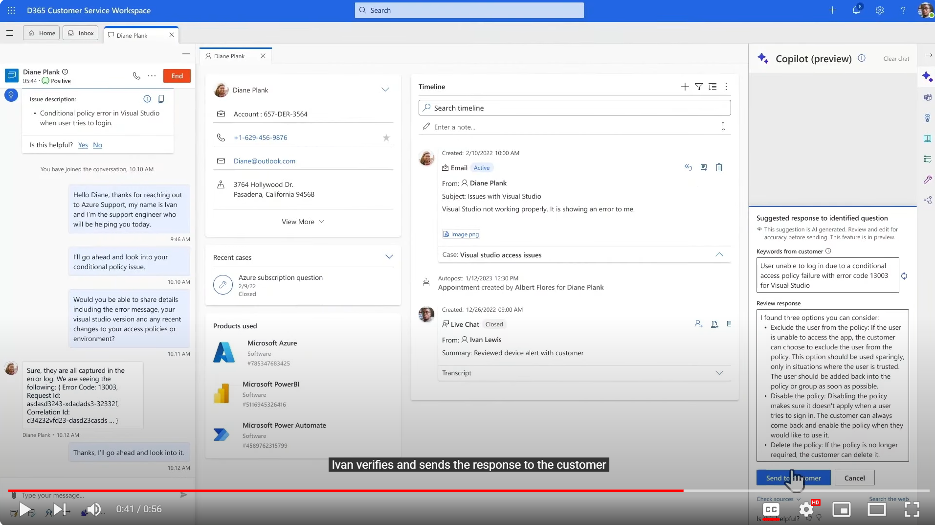Open the notifications bell
This screenshot has height=525, width=935.
(856, 10)
